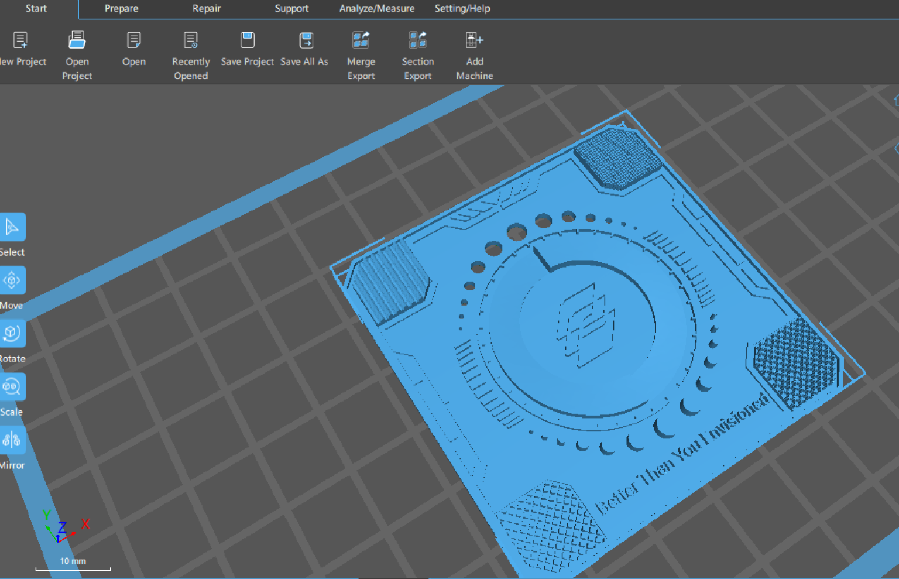Choose the Merge Export tool
The height and width of the screenshot is (579, 899).
(x=361, y=40)
